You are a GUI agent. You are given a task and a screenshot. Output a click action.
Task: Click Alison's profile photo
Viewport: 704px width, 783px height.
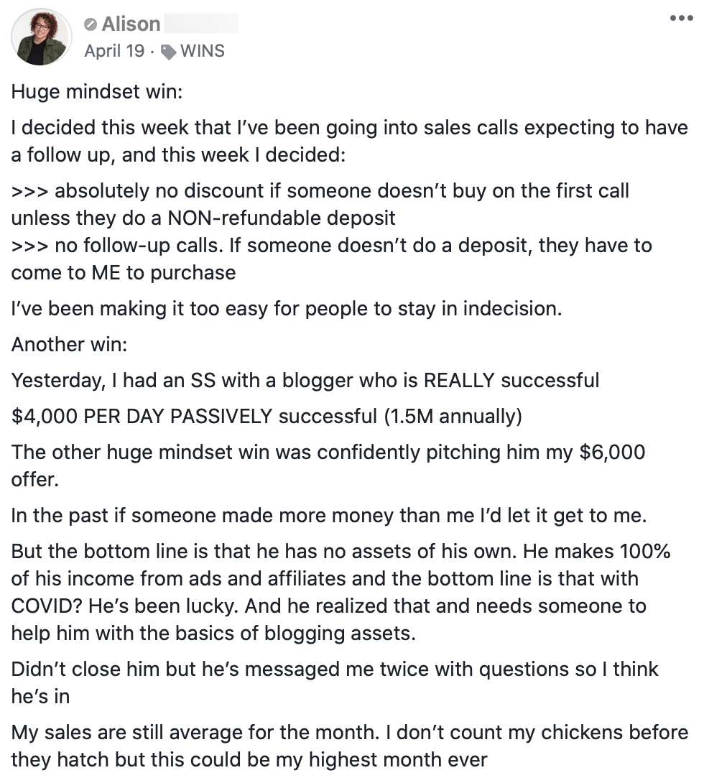coord(42,37)
